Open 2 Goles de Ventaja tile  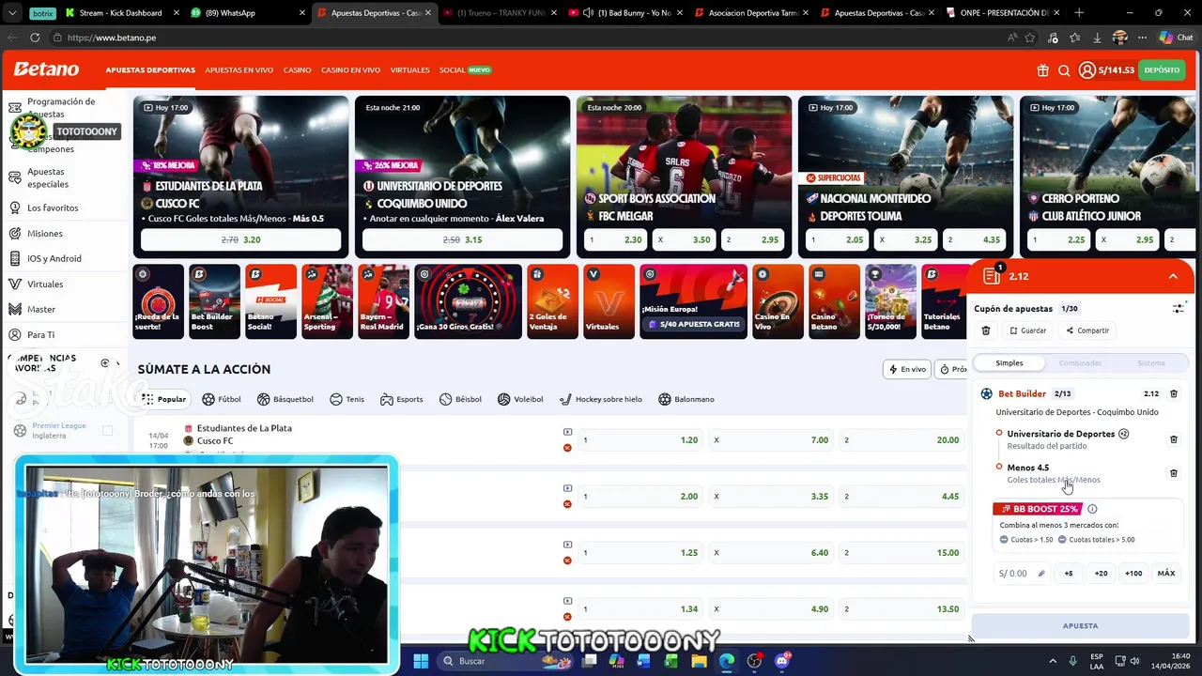(x=552, y=300)
